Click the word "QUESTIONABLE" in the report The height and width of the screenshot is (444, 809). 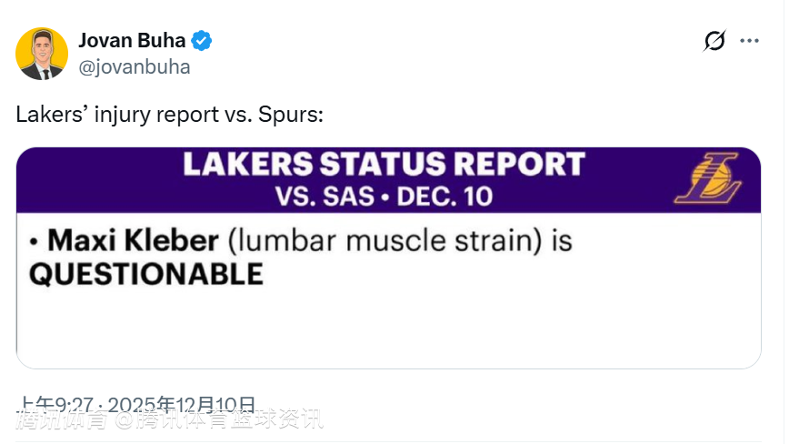click(146, 274)
